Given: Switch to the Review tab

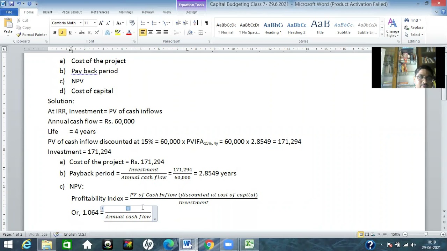Looking at the screenshot, I should click(x=148, y=12).
